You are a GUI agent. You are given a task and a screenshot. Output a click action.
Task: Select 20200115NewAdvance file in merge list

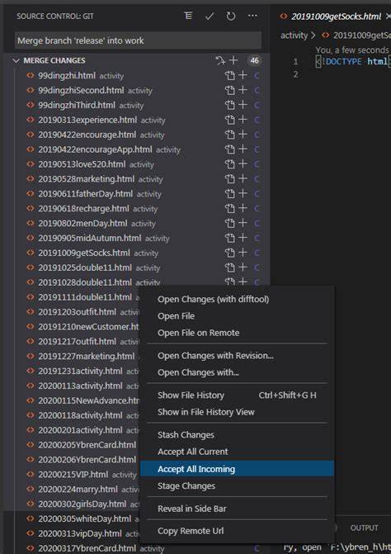[88, 400]
